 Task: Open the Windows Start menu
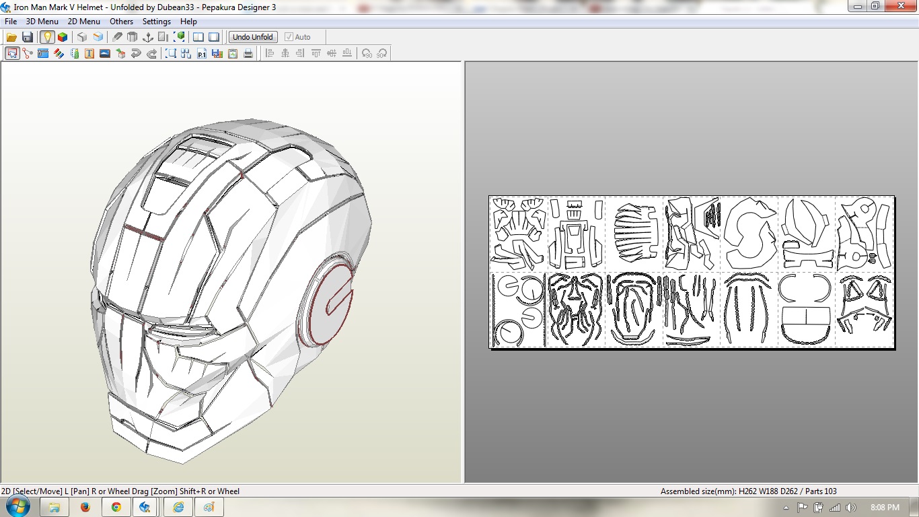[18, 507]
